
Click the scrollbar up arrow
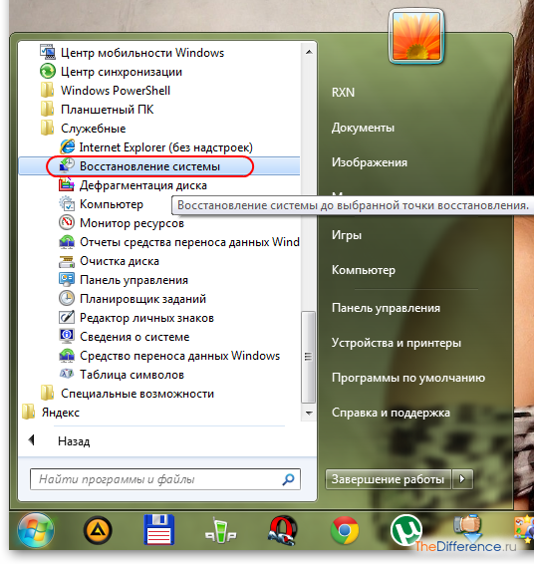[x=309, y=52]
